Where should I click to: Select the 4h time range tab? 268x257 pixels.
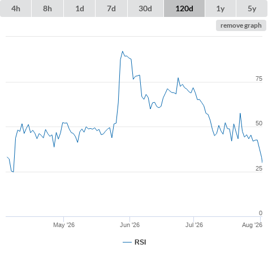point(16,8)
